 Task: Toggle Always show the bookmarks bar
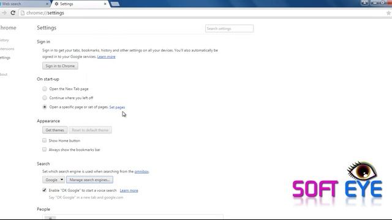coord(44,149)
